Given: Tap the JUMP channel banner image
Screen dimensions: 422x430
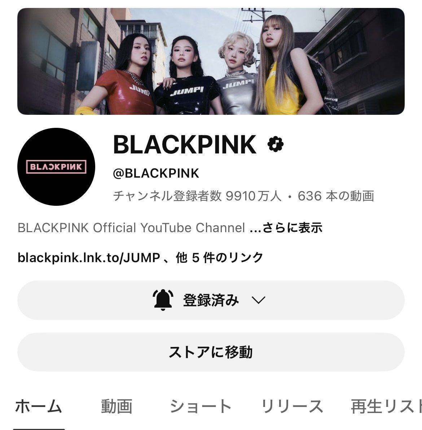Looking at the screenshot, I should tap(211, 61).
